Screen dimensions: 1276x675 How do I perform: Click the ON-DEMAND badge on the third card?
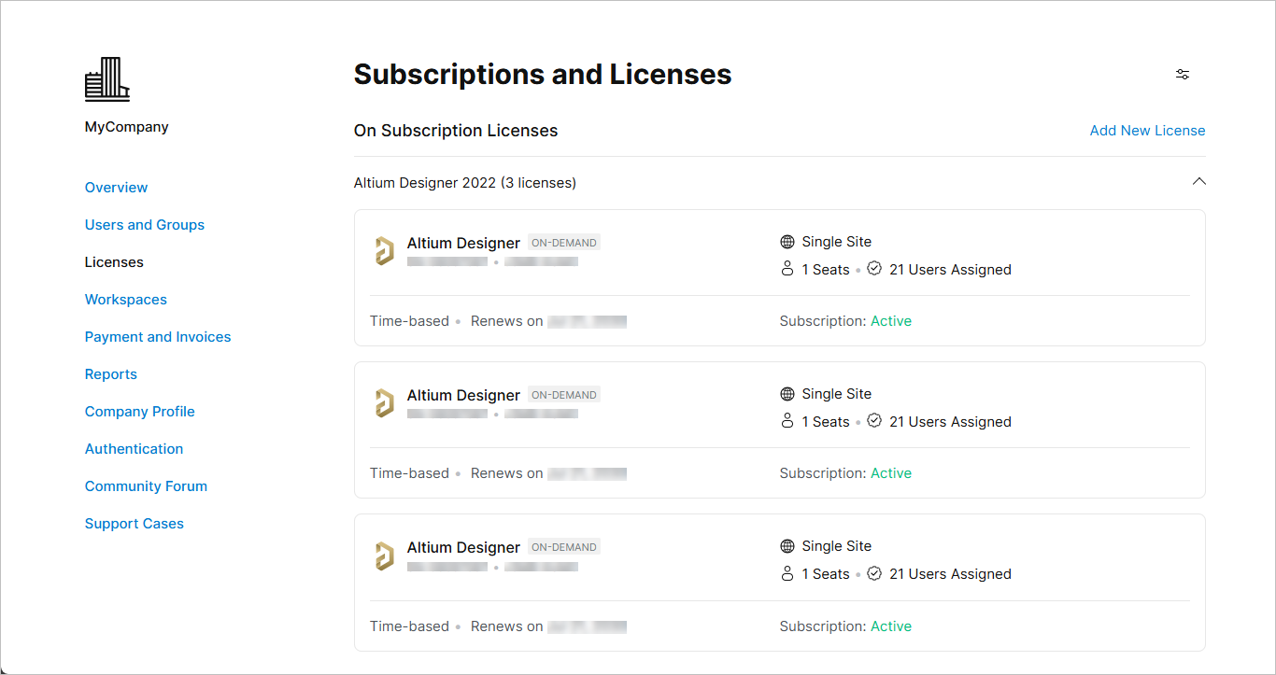pyautogui.click(x=564, y=547)
